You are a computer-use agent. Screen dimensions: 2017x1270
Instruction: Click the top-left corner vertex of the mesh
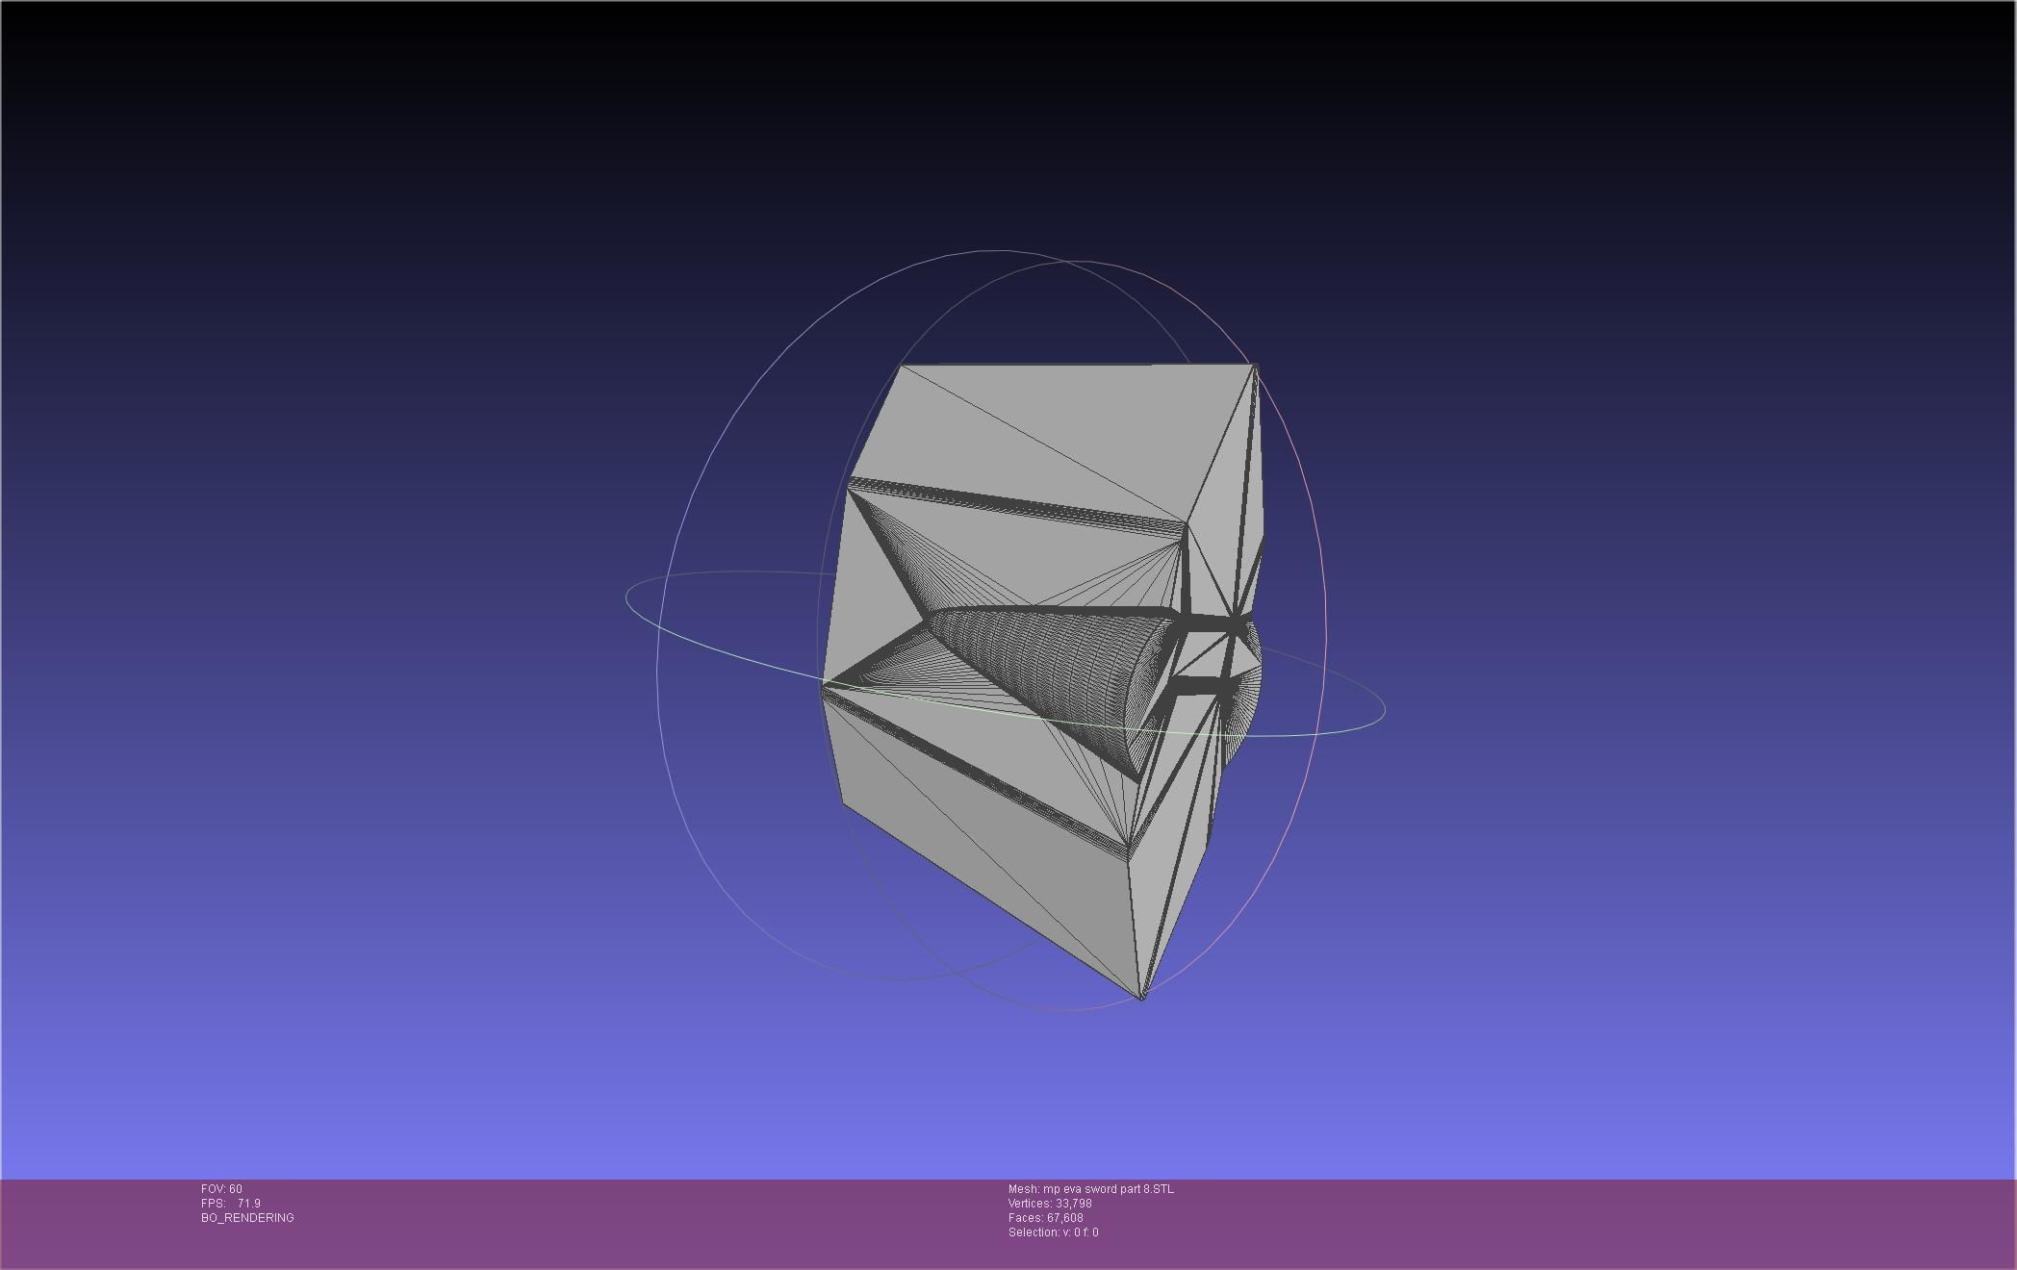(901, 366)
